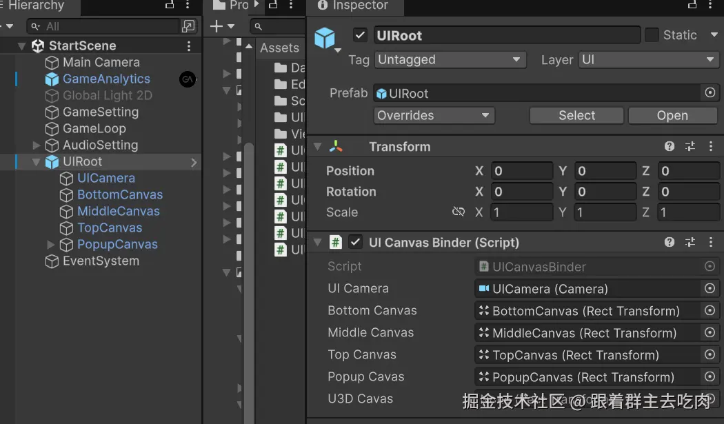Disable the UI Canvas Binder script checkbox

pos(355,242)
